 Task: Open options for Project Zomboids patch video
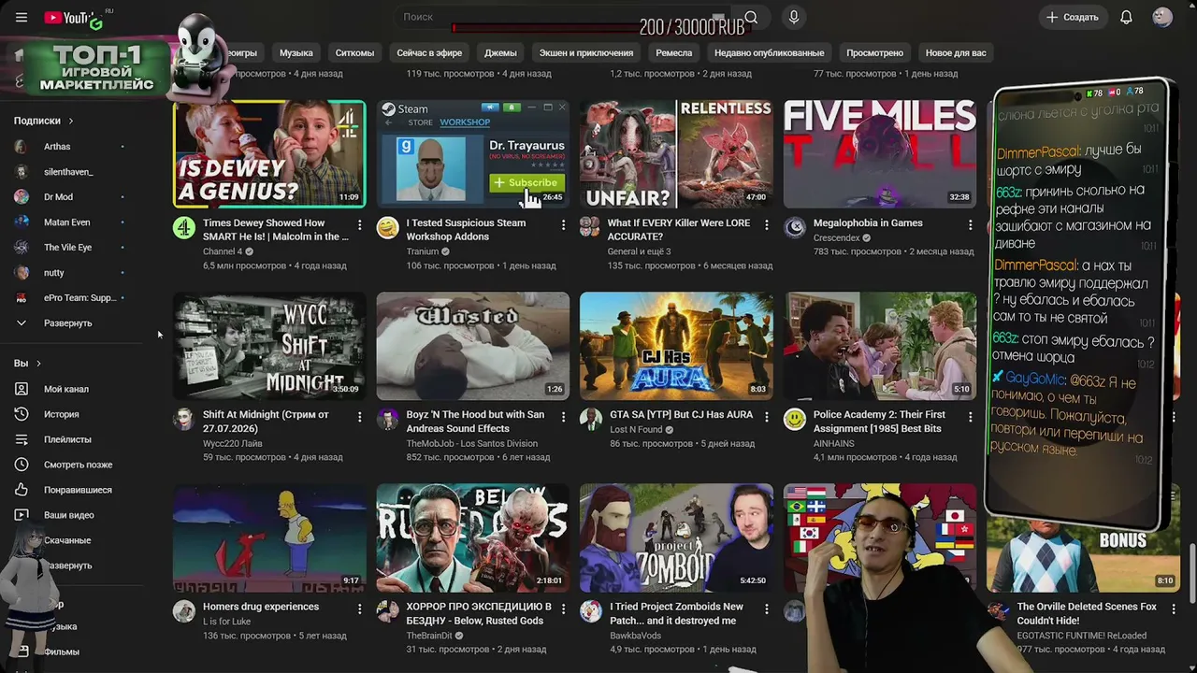(x=766, y=609)
